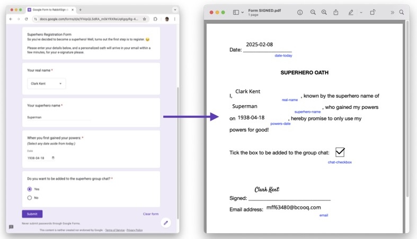Close the Preview window red button
Screen dimensions: 417x239
[x=211, y=13]
